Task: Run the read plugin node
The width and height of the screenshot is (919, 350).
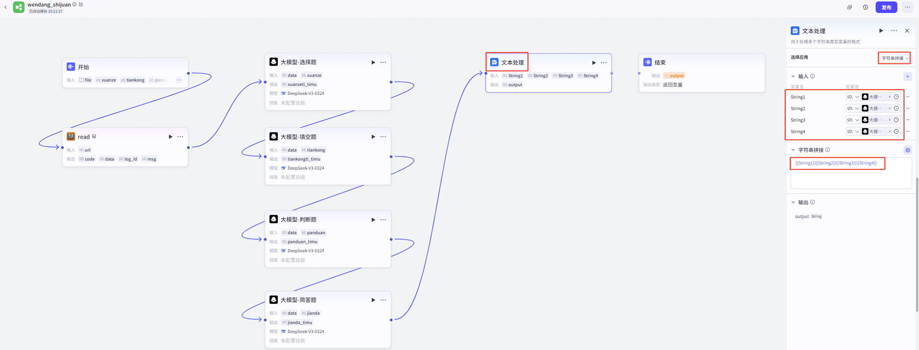Action: tap(171, 137)
